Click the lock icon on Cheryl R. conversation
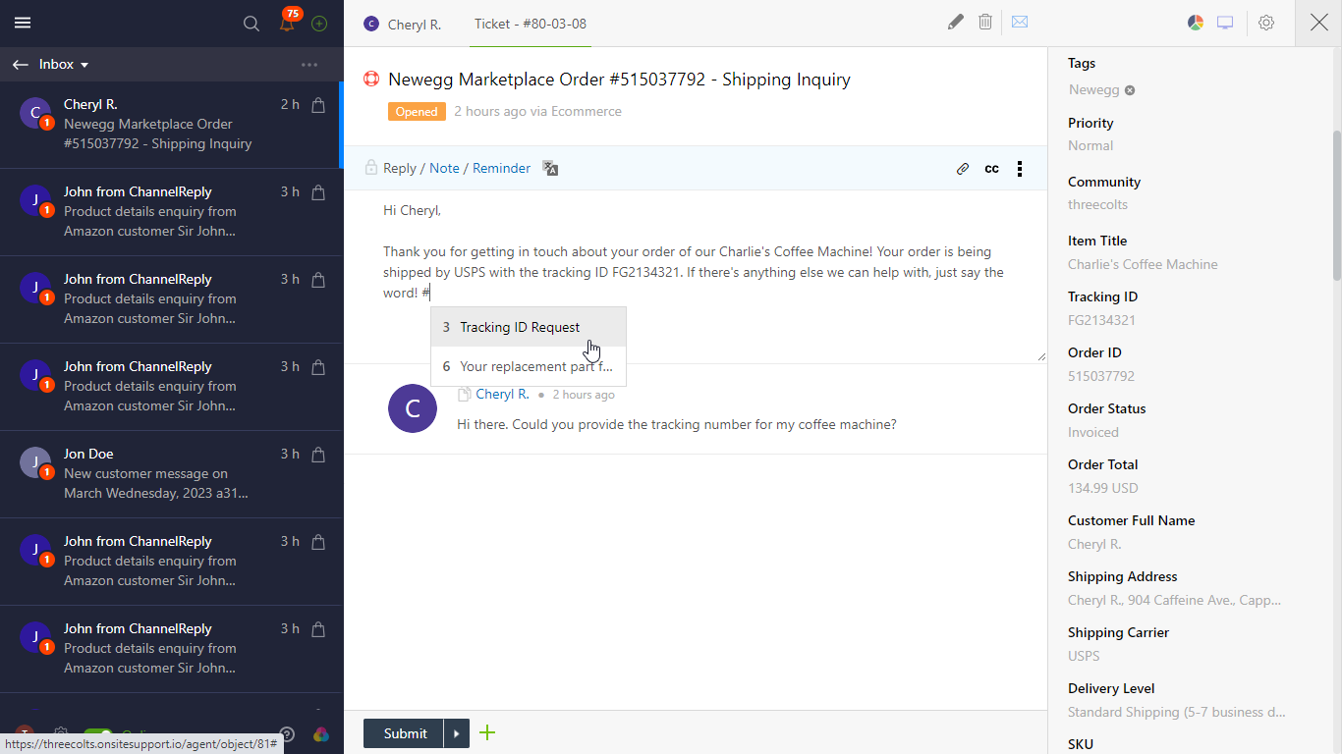 tap(318, 105)
